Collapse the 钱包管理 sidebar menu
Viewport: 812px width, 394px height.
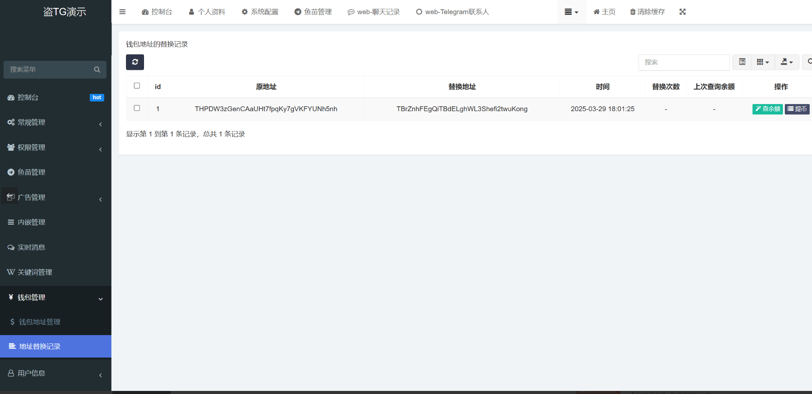tap(55, 298)
